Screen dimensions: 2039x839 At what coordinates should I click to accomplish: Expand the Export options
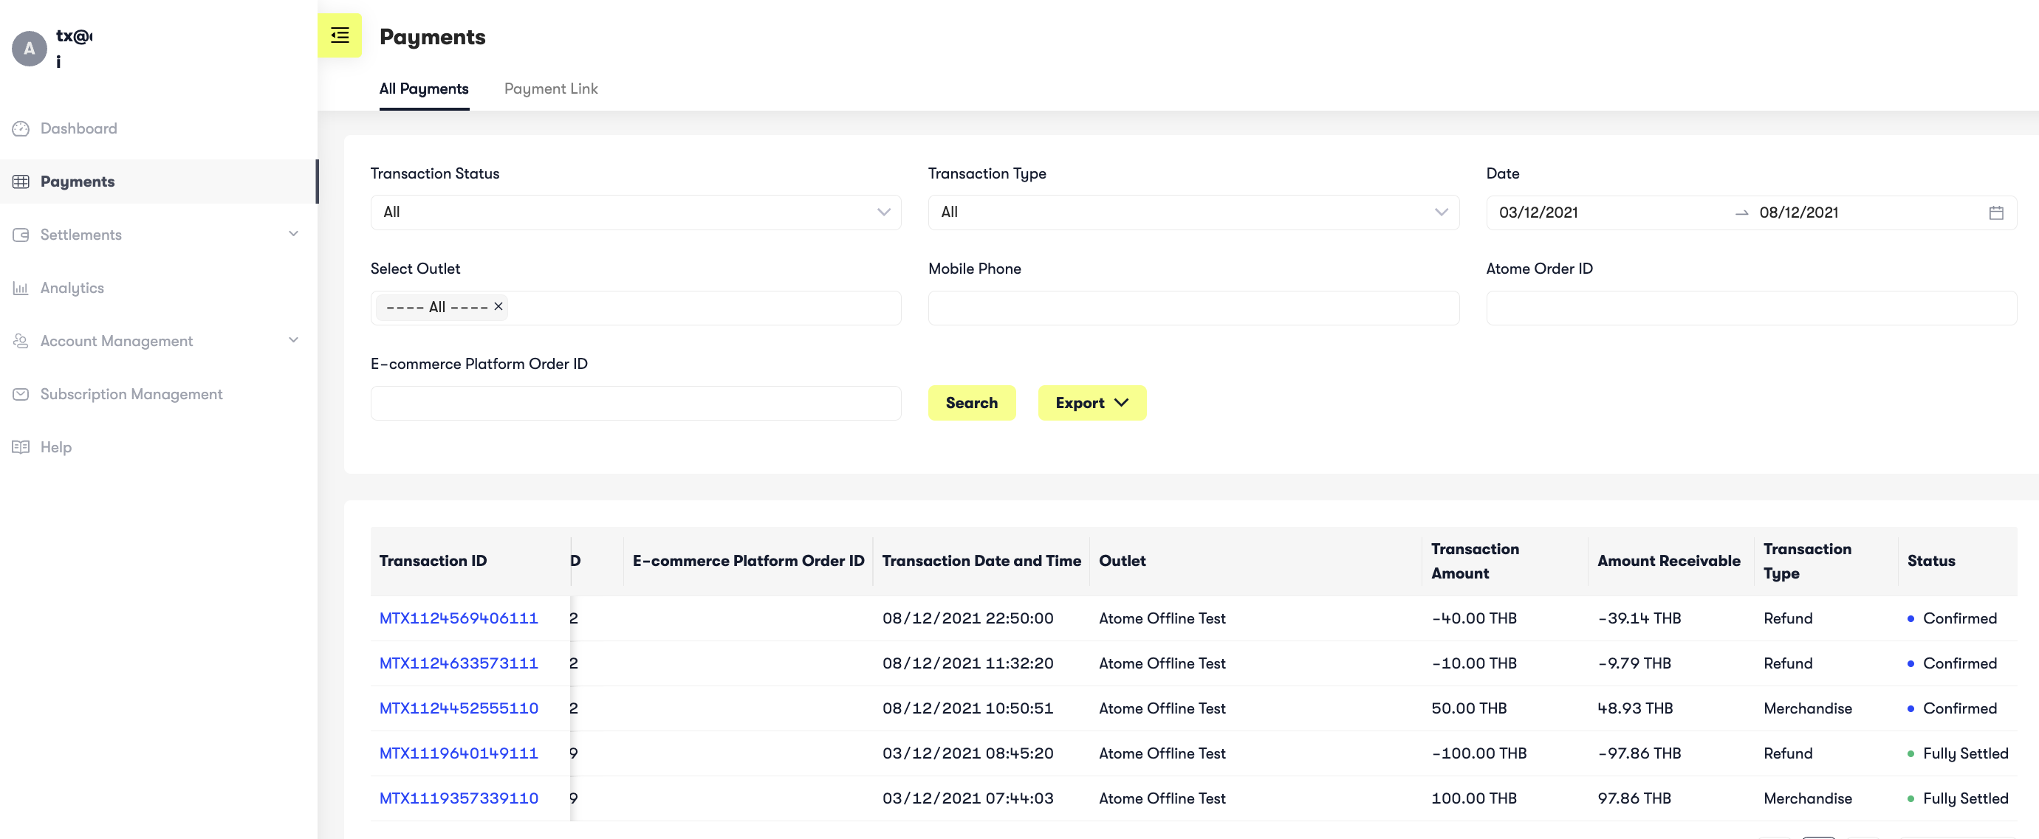(1091, 402)
